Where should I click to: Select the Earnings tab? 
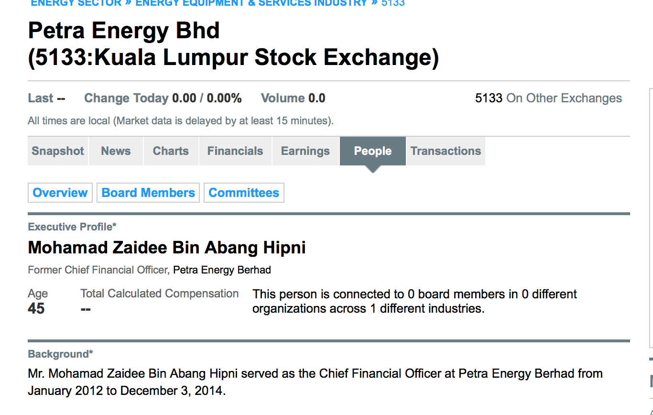[305, 151]
